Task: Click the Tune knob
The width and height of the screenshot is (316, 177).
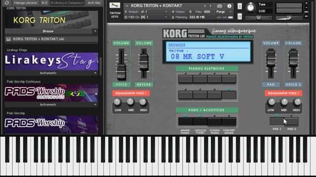Action: click(x=250, y=8)
